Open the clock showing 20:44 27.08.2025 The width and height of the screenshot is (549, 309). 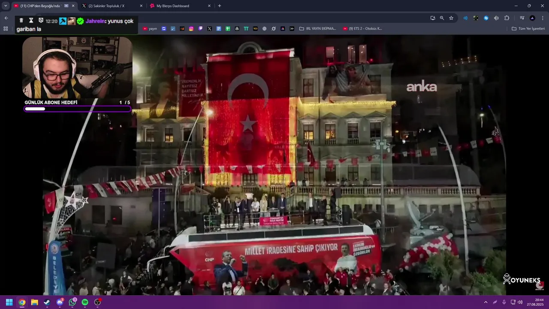click(x=536, y=302)
